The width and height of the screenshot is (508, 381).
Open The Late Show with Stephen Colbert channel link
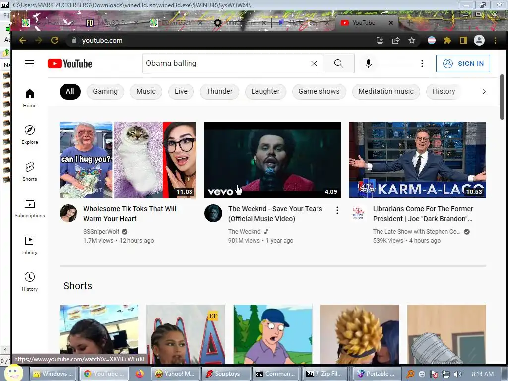click(417, 232)
